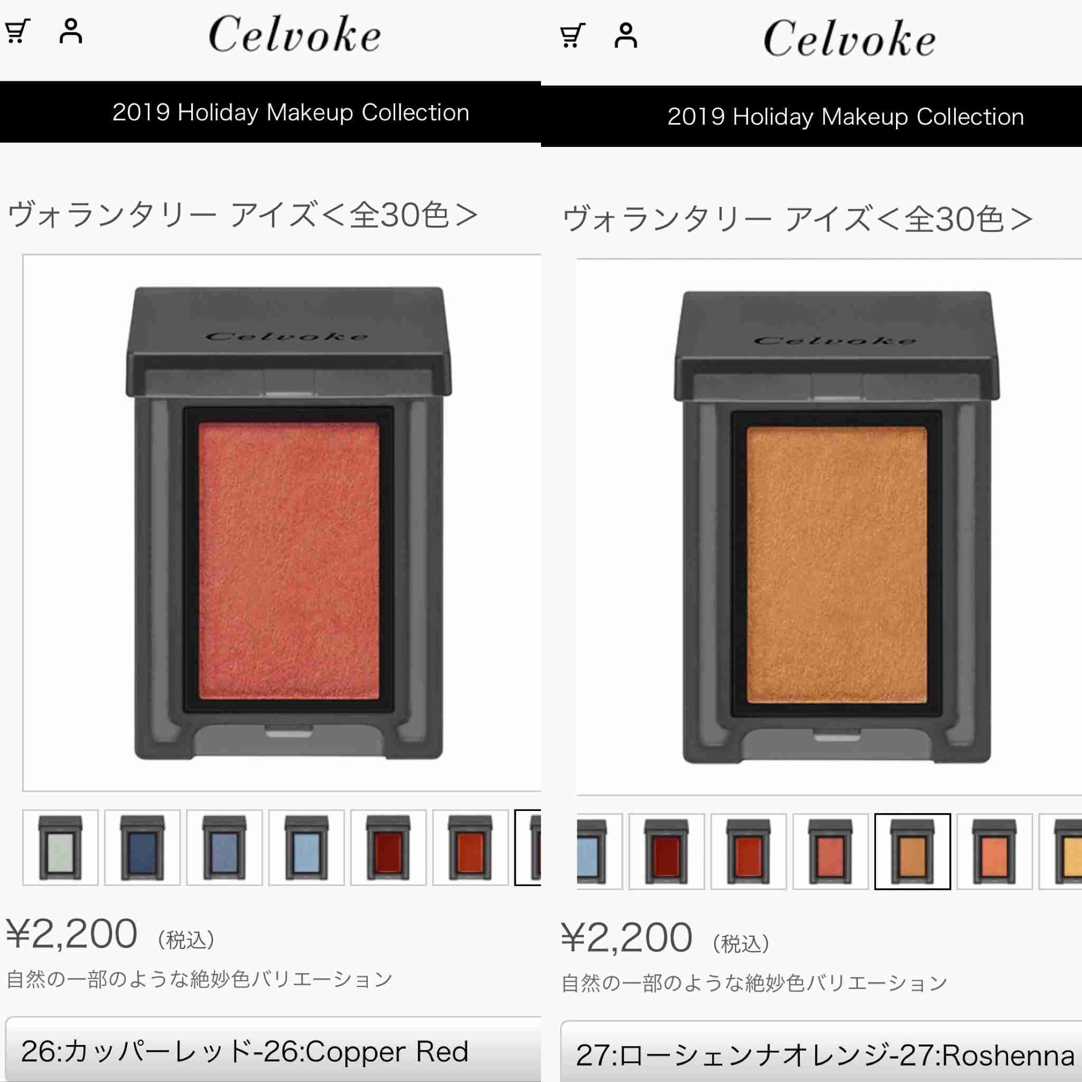Select the dark red eyeshadow thumbnail in left row

pos(388,847)
